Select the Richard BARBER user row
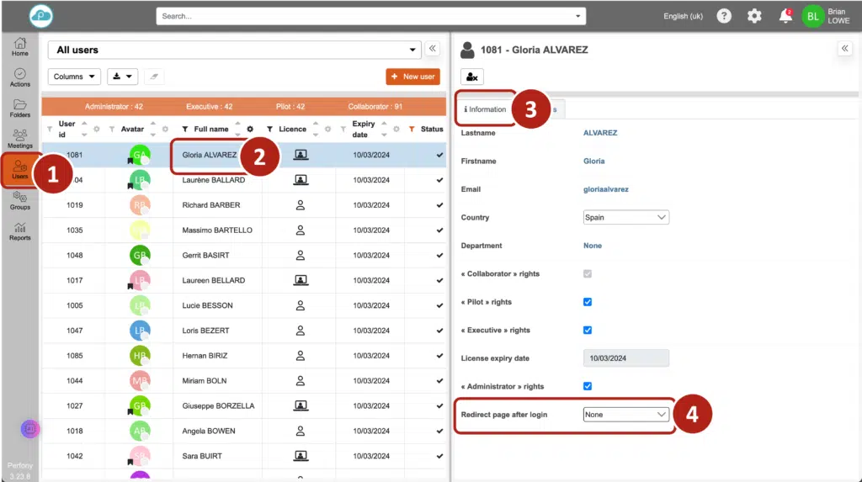 tap(211, 205)
